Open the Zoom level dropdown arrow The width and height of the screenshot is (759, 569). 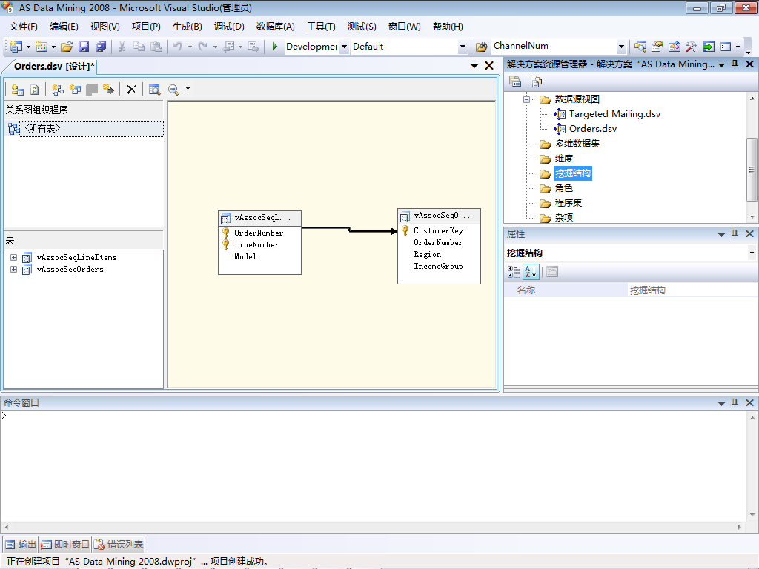point(188,90)
